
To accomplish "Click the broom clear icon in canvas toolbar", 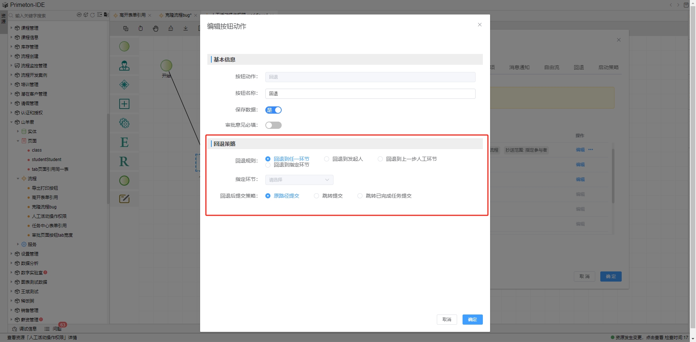I will pos(171,29).
